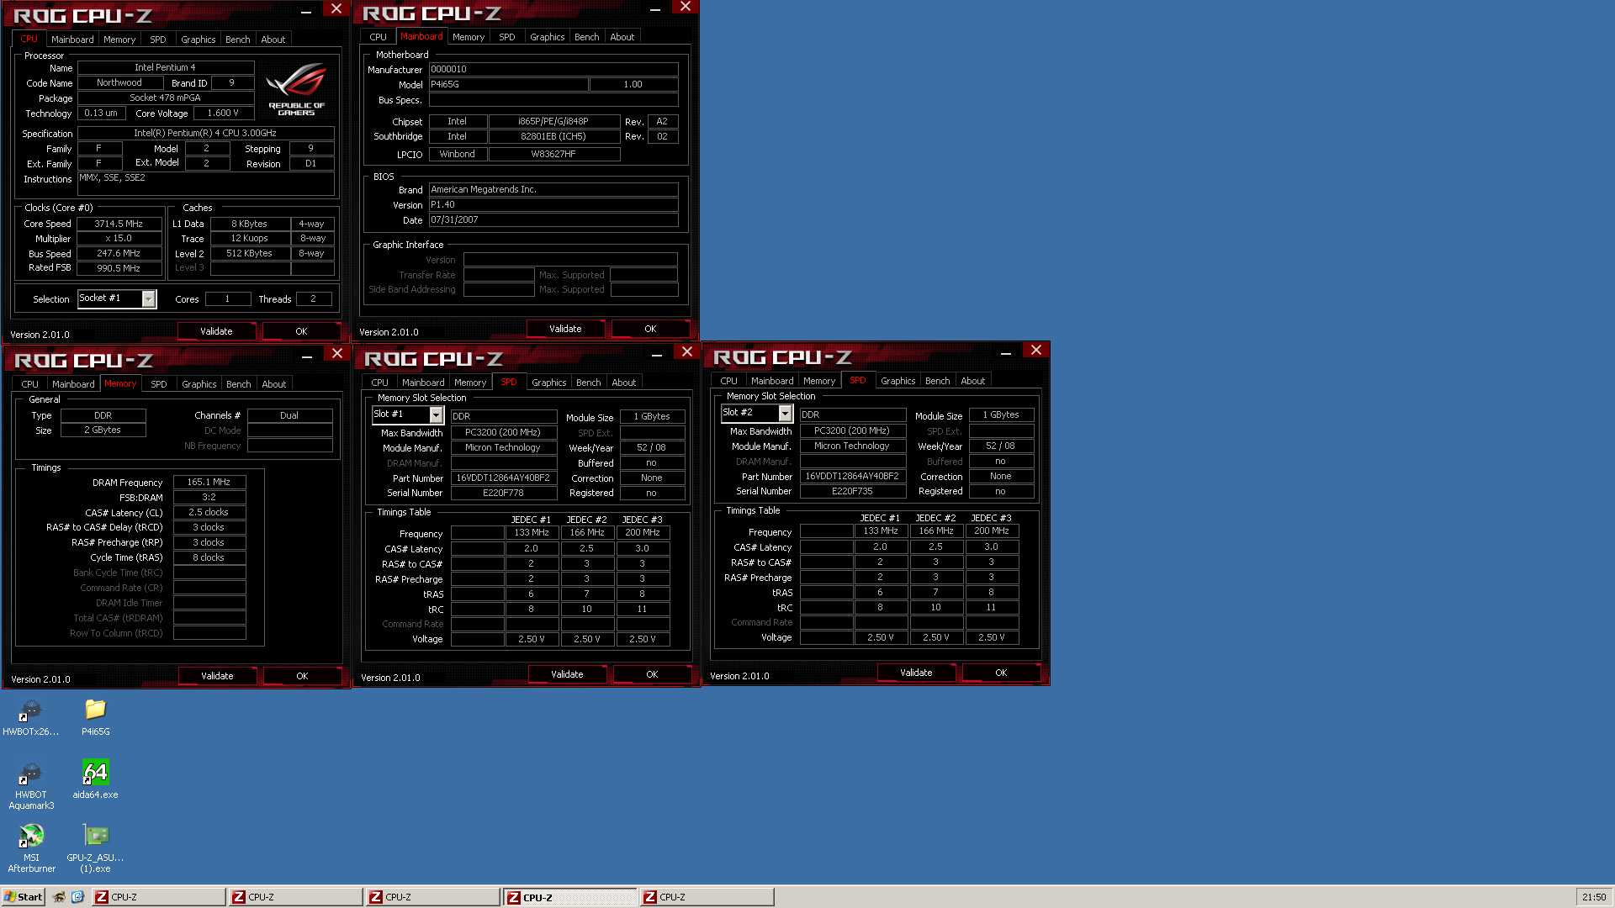Image resolution: width=1615 pixels, height=908 pixels.
Task: Click the Republic of Gamers logo
Action: pos(296,89)
